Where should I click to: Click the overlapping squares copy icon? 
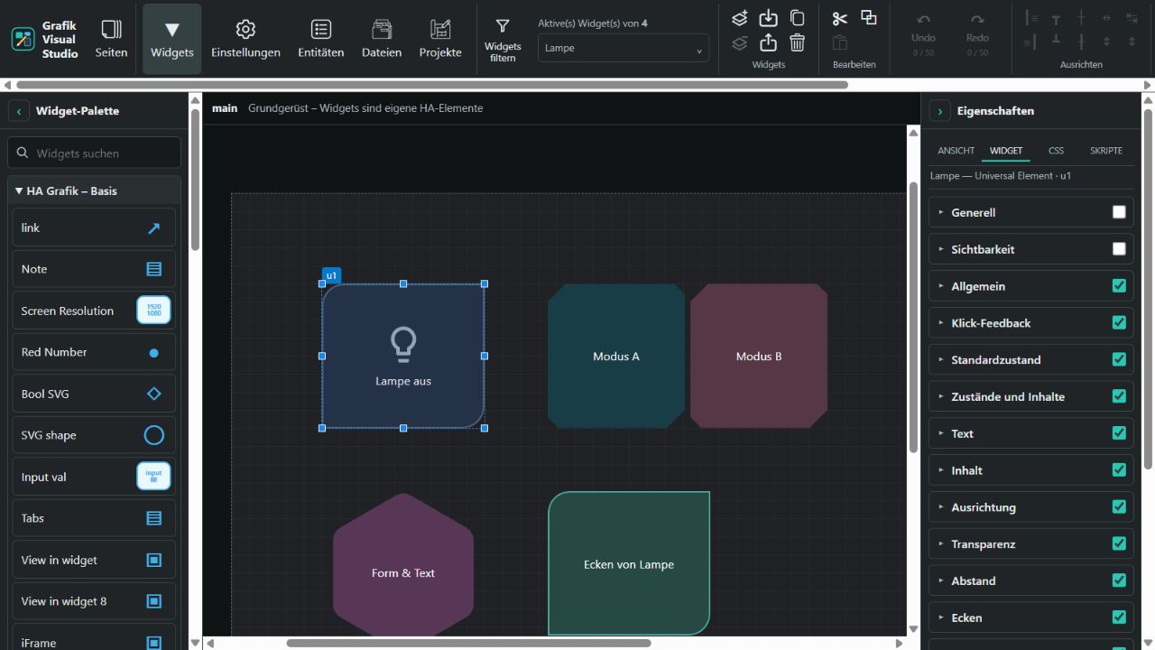pos(869,18)
